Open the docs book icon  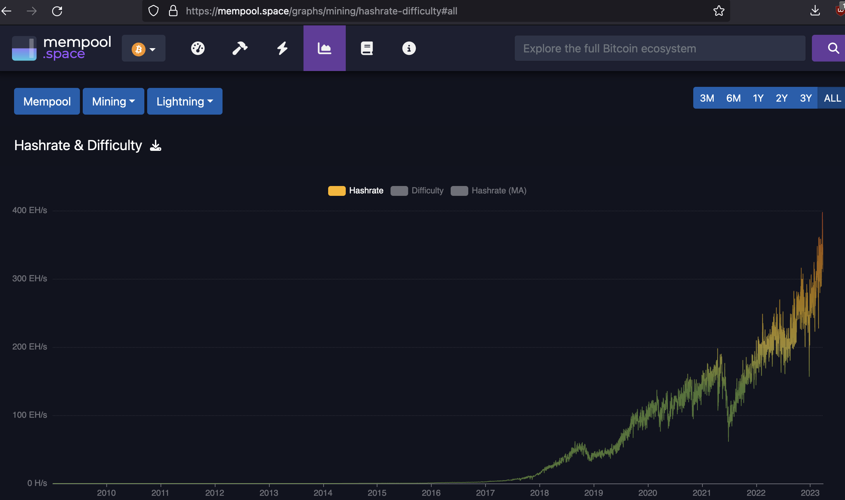point(367,48)
